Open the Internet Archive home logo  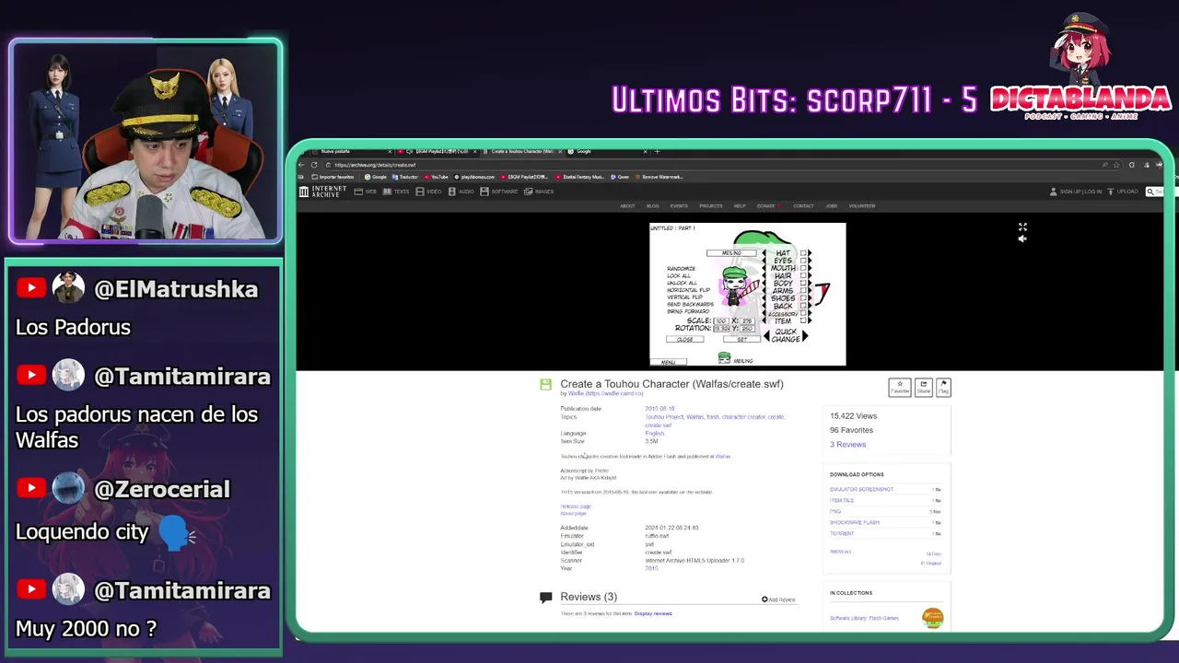[x=322, y=192]
